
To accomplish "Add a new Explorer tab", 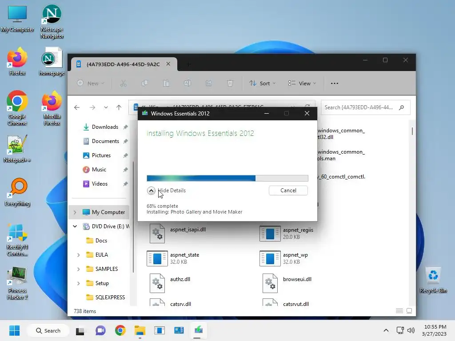I will (x=188, y=64).
